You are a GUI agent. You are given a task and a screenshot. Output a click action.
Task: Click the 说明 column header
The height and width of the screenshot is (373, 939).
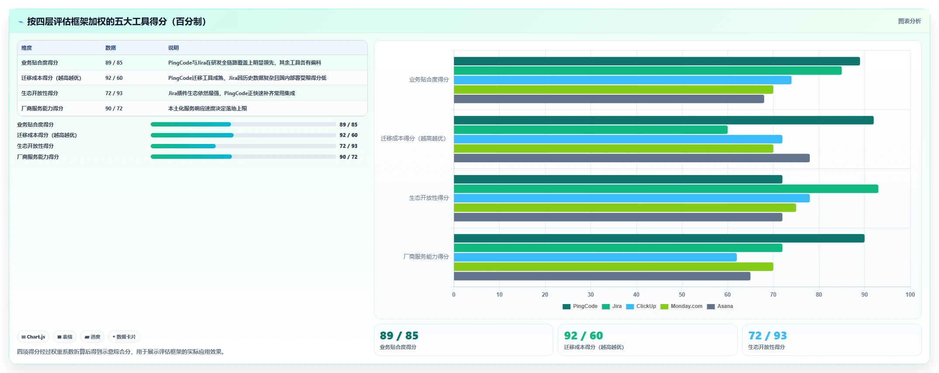pos(173,48)
